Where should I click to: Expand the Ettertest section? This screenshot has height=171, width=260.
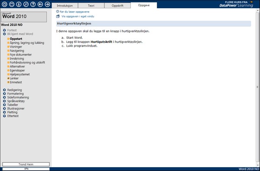point(4,116)
